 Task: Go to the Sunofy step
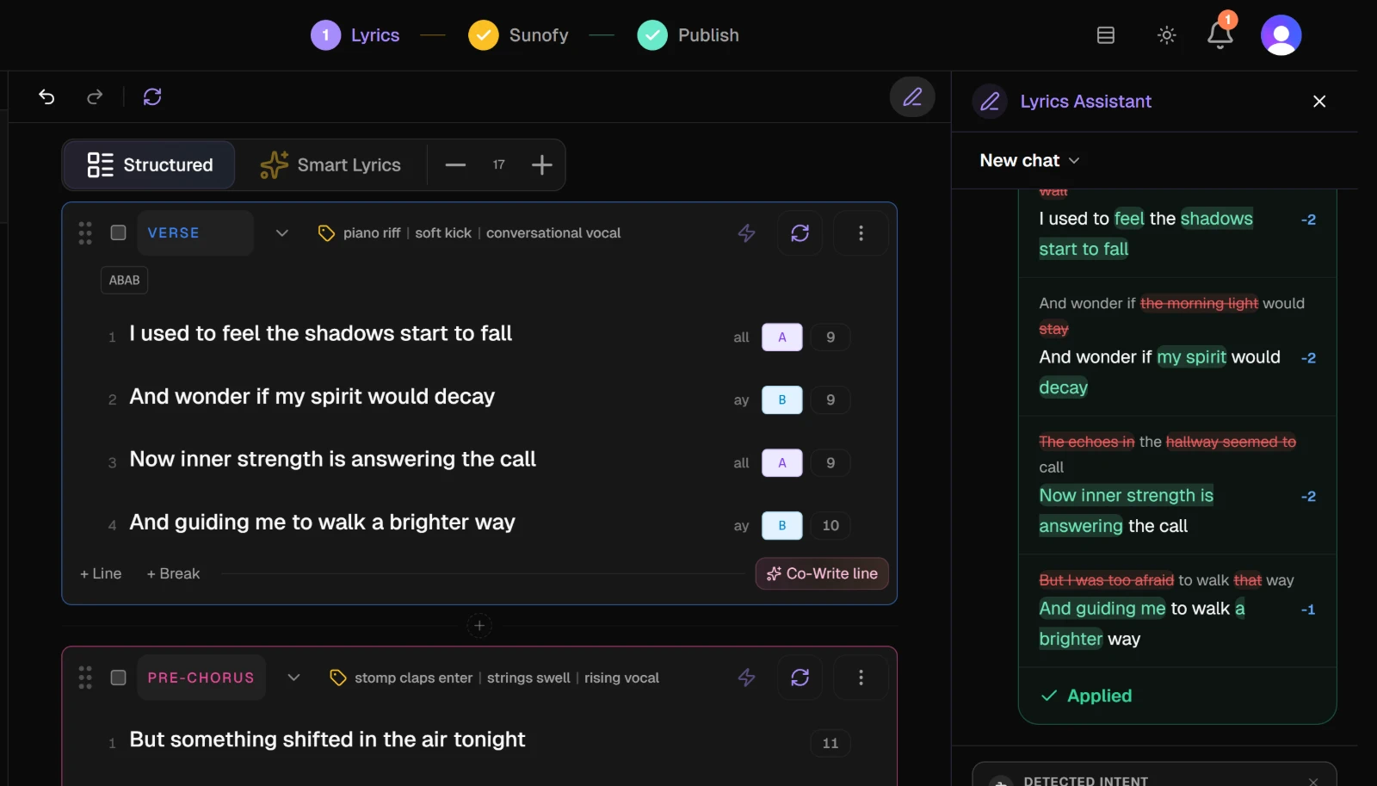tap(518, 35)
